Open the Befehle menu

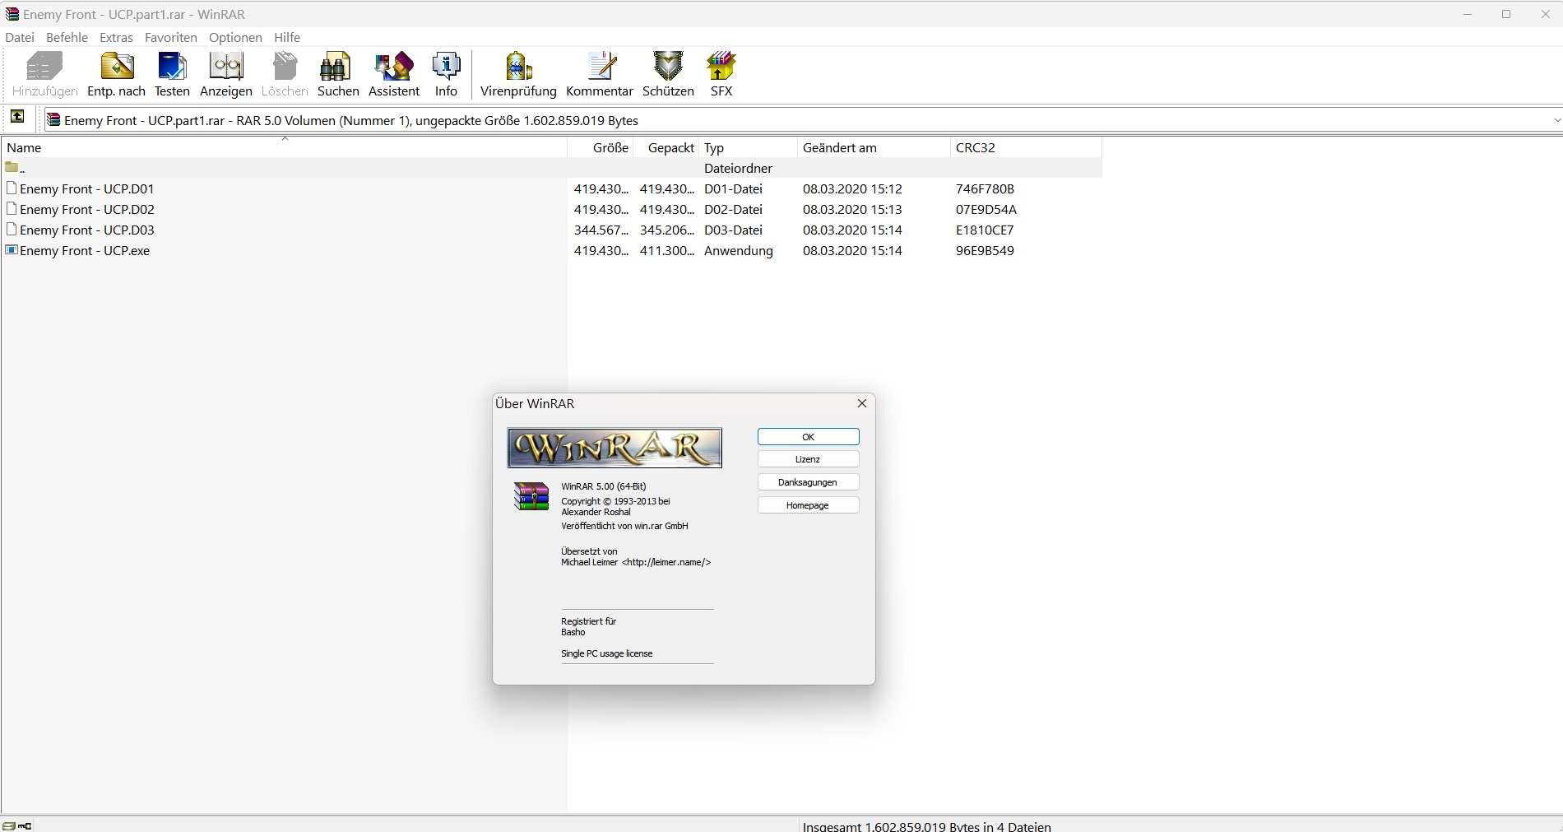67,37
